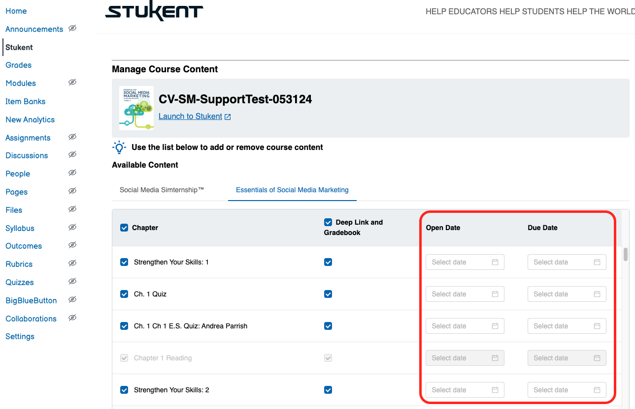Screen dimensions: 635x409
Task: Click calendar icon in Strengthen Your Skills: 1 Due Date
Action: pyautogui.click(x=597, y=262)
